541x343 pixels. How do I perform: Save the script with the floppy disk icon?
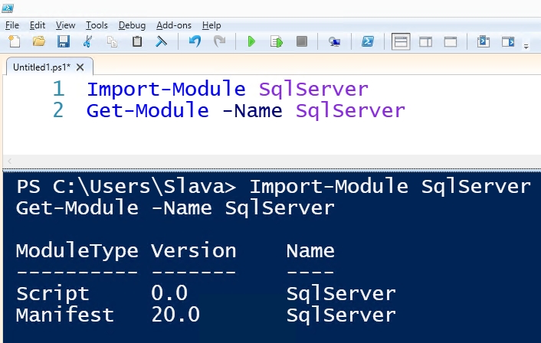point(64,41)
